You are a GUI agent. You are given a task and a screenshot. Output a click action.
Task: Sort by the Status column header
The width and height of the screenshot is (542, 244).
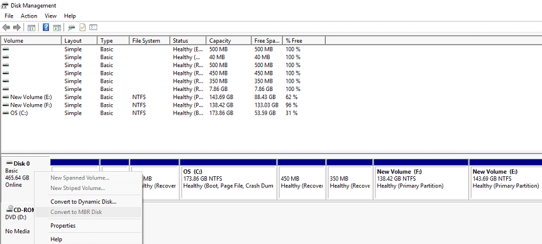[x=188, y=41]
